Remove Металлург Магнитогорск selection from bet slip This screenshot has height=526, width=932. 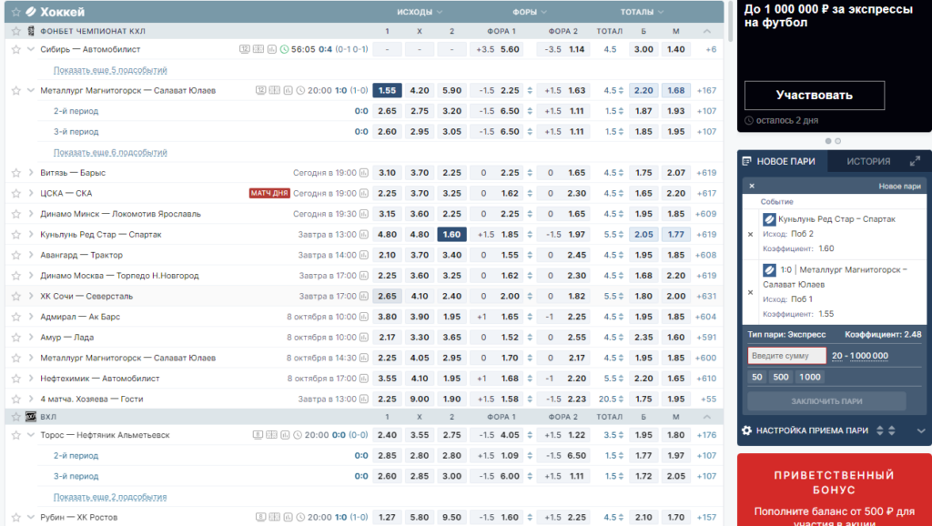tap(750, 292)
